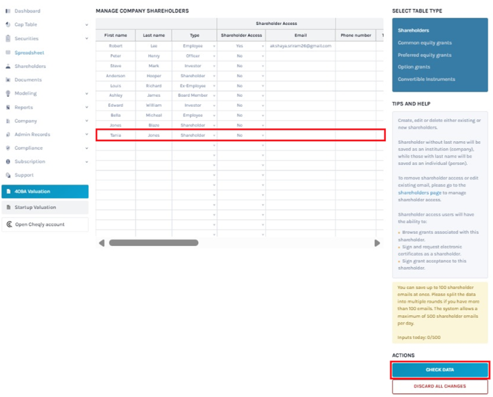Click the Company building icon
493x397 pixels.
click(x=8, y=121)
